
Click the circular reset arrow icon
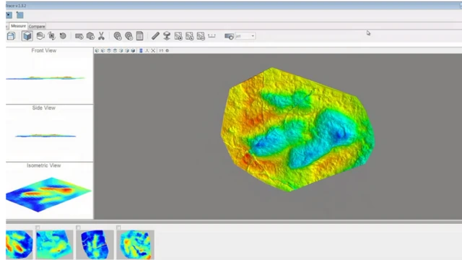click(63, 36)
